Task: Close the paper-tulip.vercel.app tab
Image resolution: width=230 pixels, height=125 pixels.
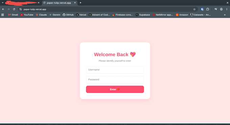Action: coord(75,3)
